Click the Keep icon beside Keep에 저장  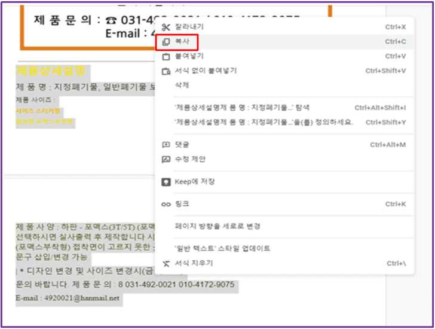166,182
